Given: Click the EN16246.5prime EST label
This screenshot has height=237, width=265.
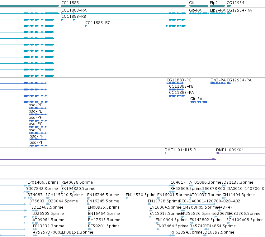Looking at the screenshot, I should (x=103, y=195).
